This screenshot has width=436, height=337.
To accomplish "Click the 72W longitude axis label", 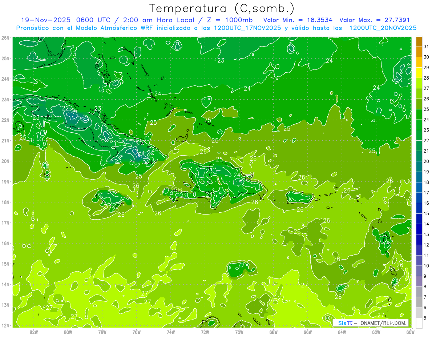I will tap(205, 332).
